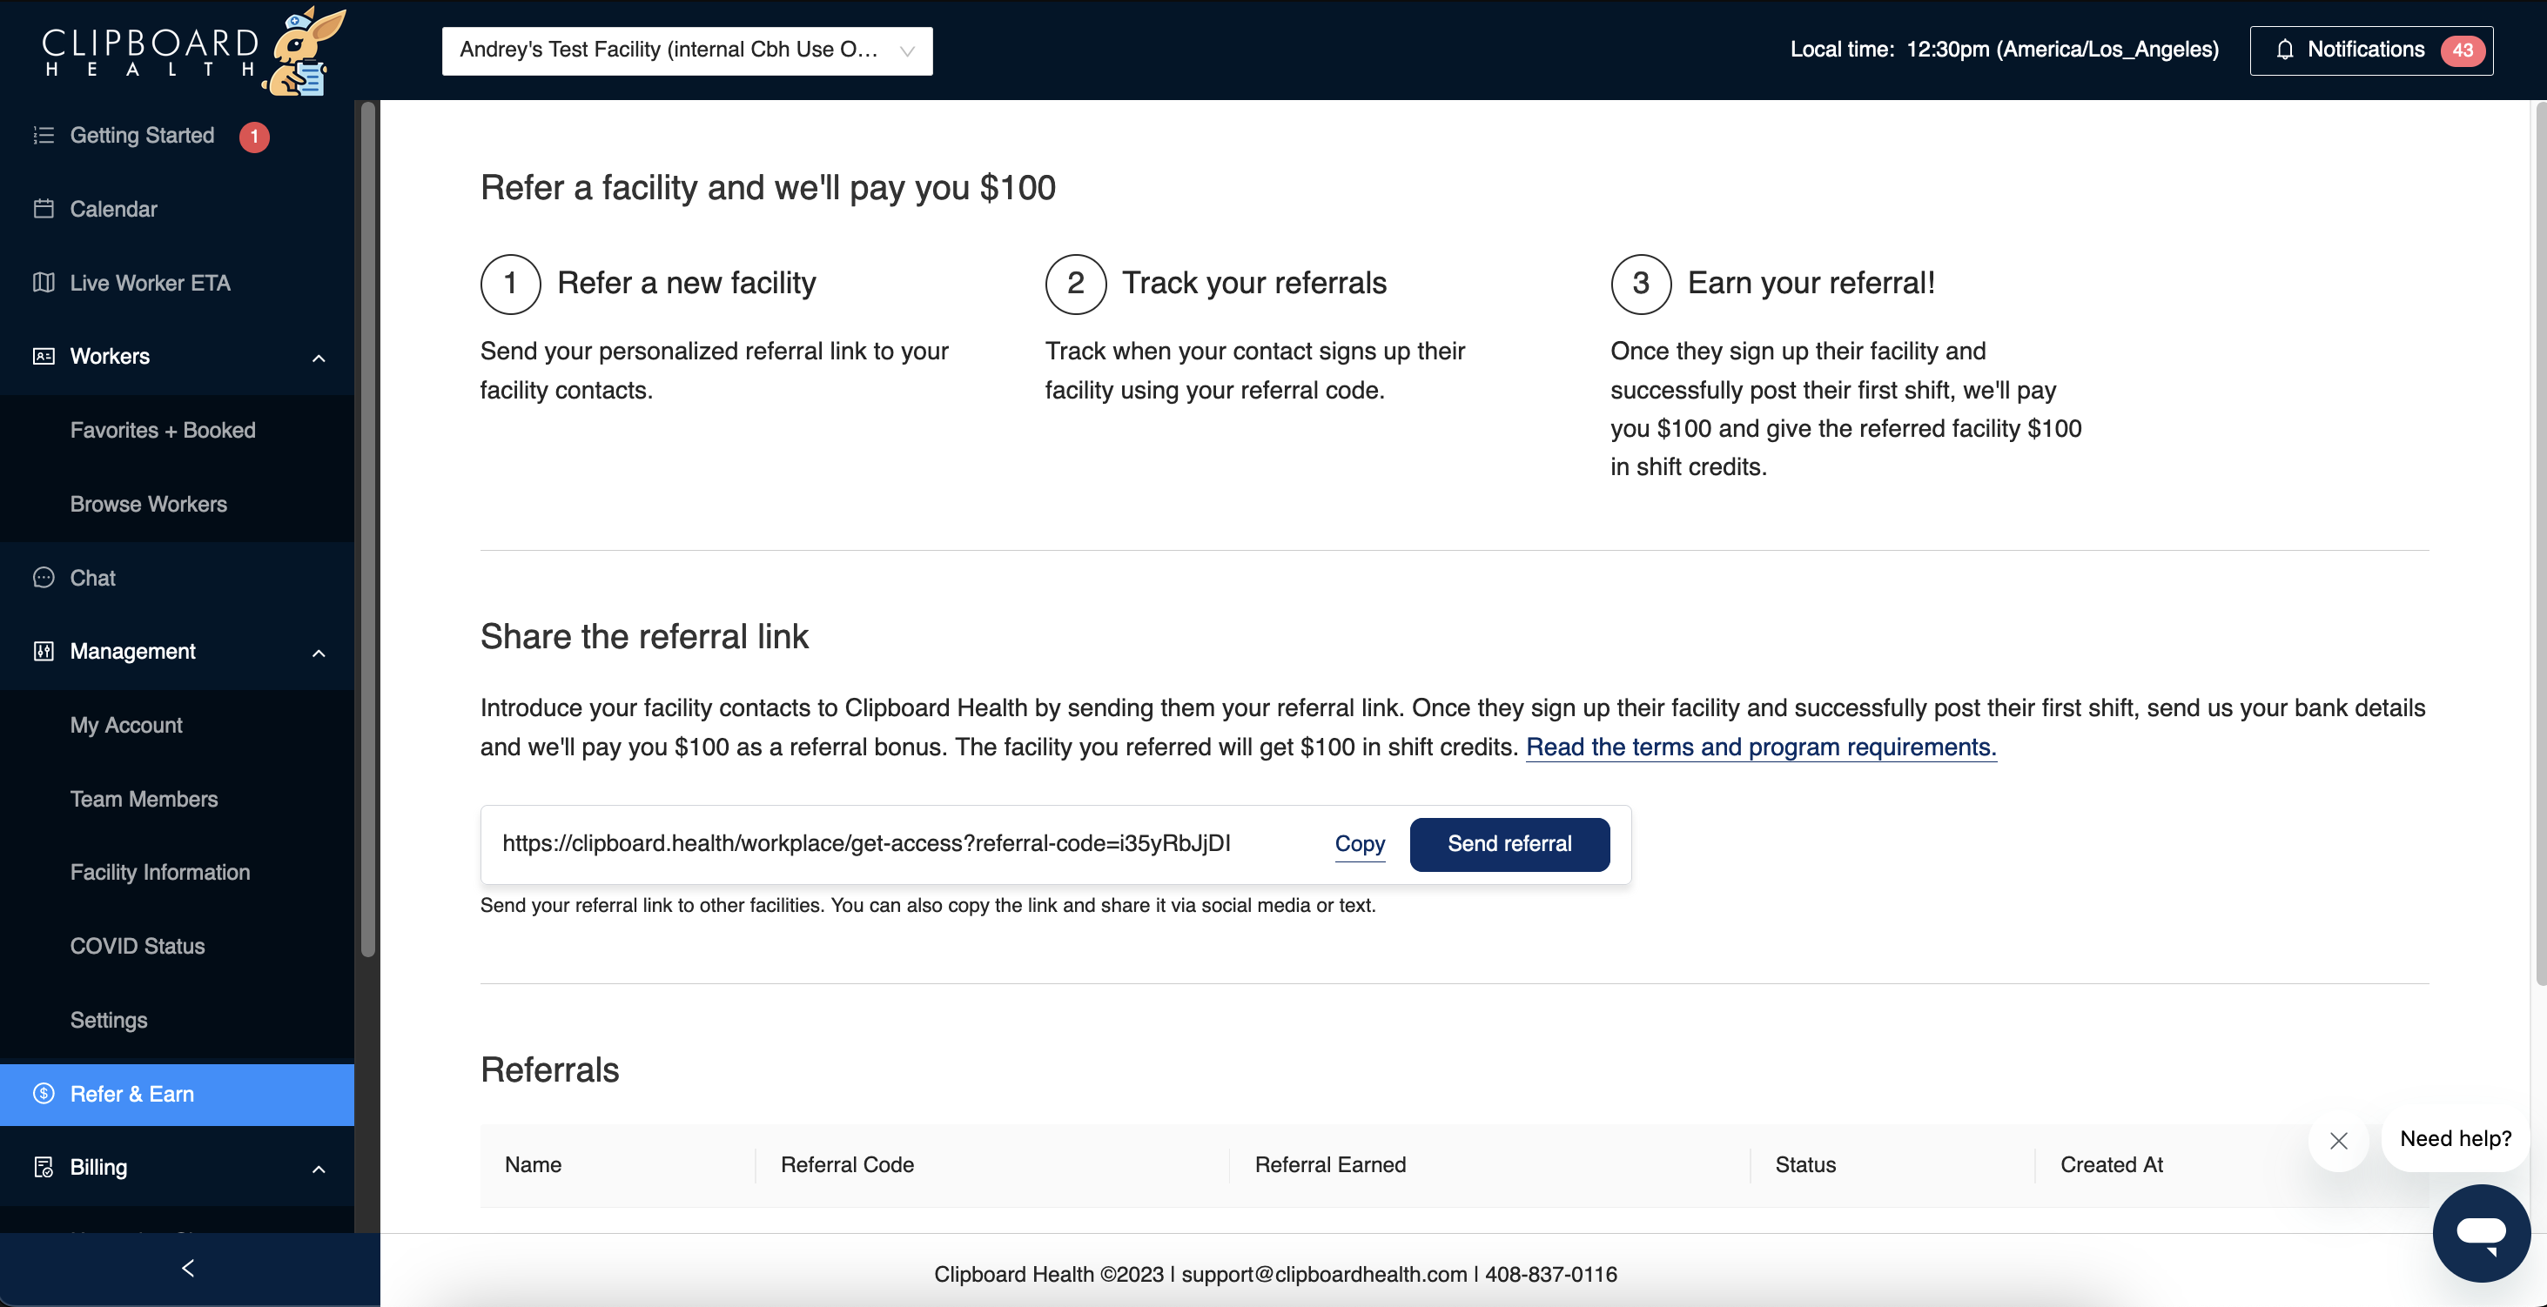
Task: Collapse the Workers section chevron
Action: (319, 358)
